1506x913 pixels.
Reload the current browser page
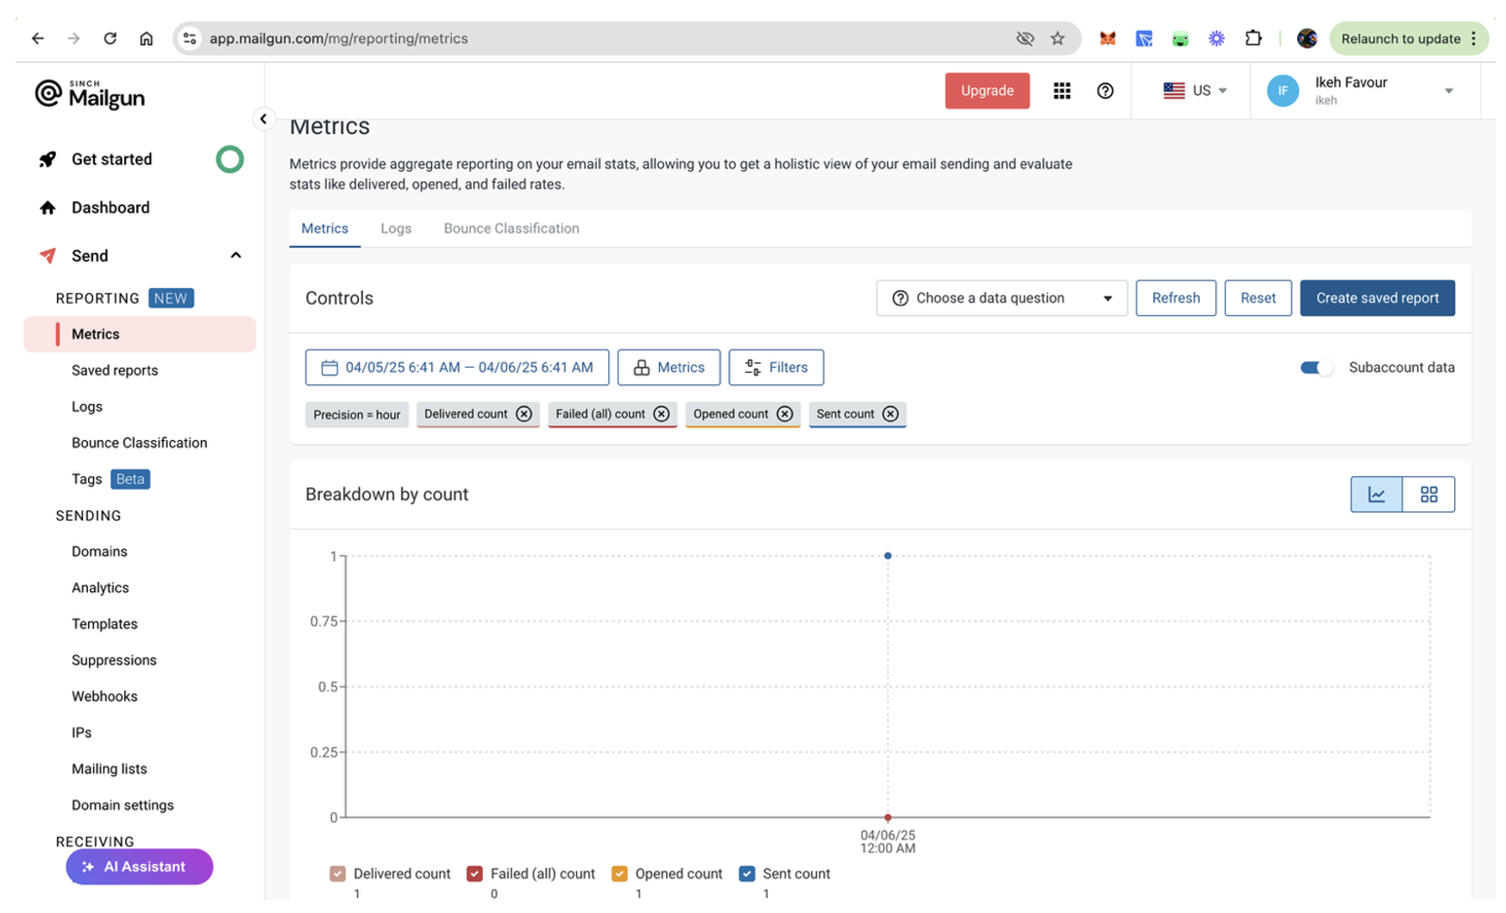110,39
